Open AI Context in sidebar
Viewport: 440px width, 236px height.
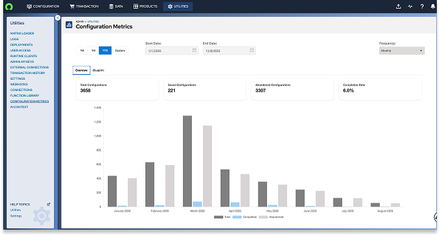click(19, 107)
